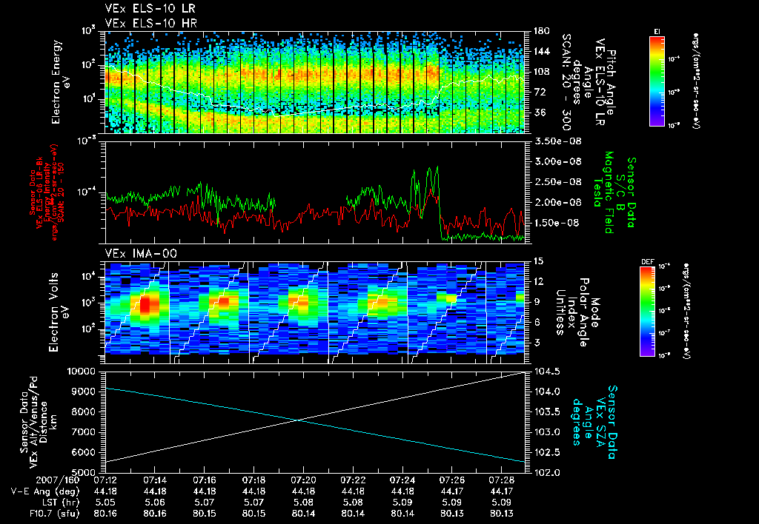Click the '108' pitch angle tick label
The height and width of the screenshot is (524, 759).
(541, 72)
